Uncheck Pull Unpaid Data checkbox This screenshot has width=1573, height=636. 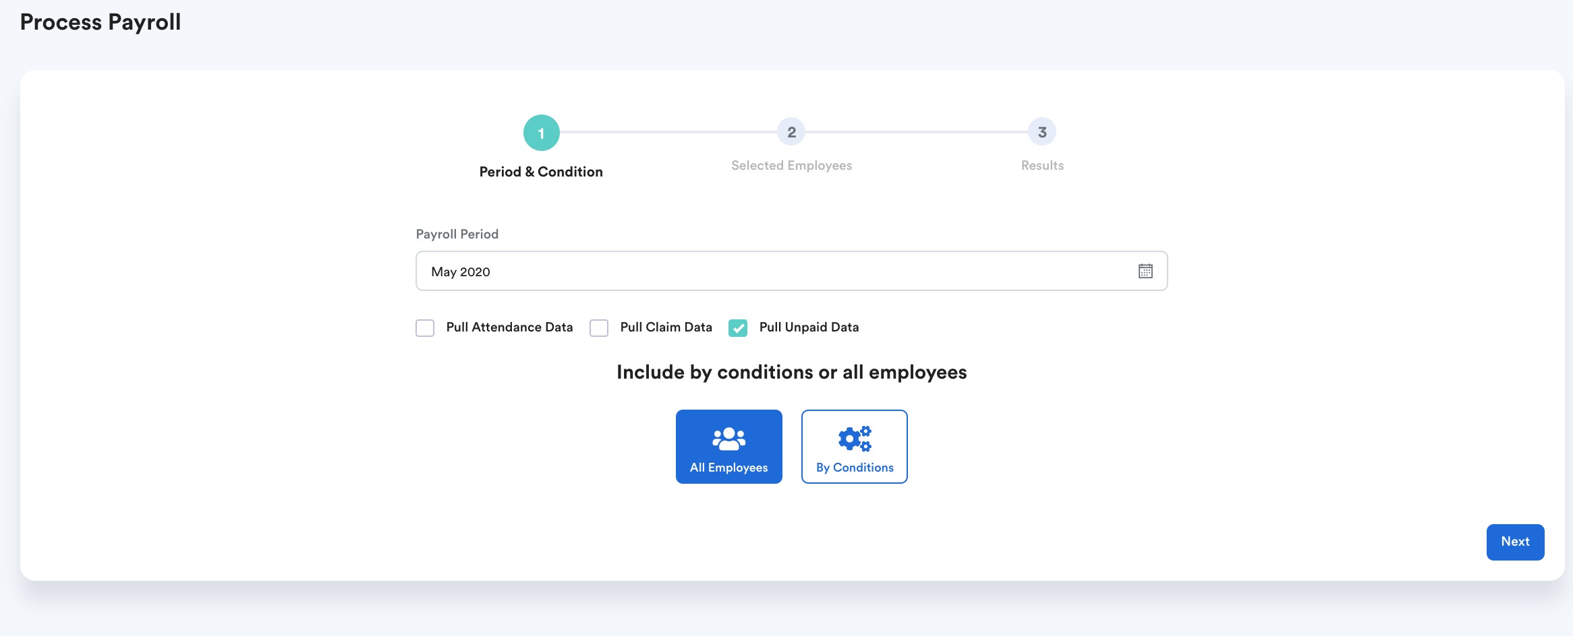tap(738, 328)
